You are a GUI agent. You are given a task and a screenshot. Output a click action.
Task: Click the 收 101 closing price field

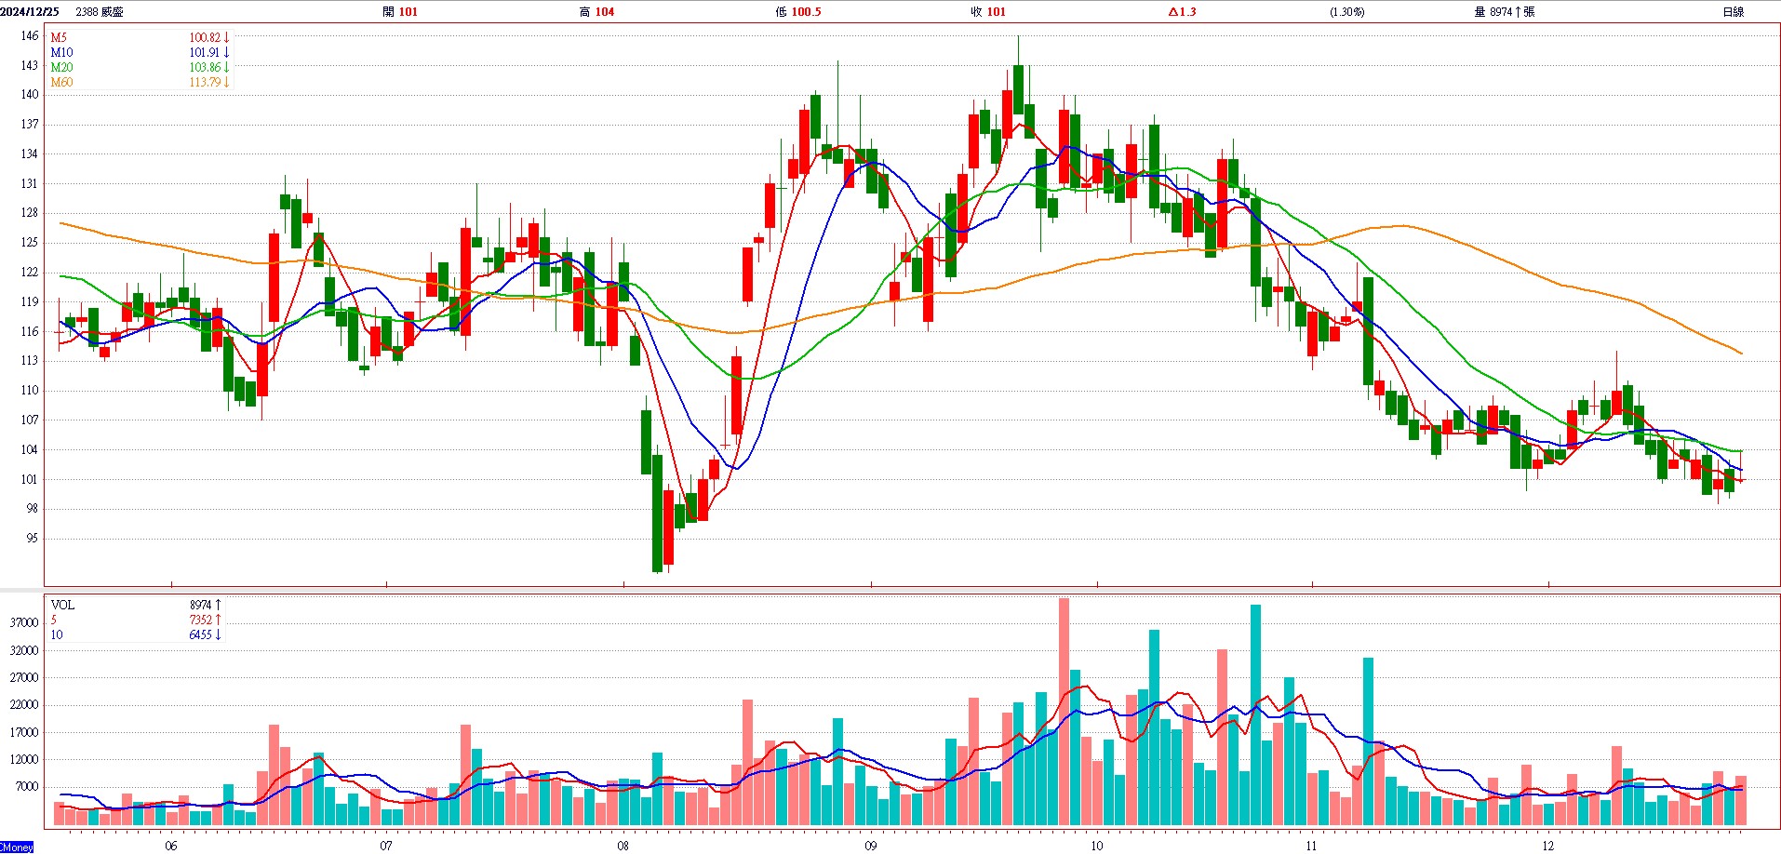[988, 12]
